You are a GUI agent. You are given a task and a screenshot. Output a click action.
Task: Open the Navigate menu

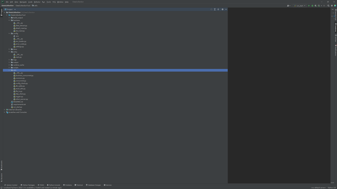click(x=23, y=2)
